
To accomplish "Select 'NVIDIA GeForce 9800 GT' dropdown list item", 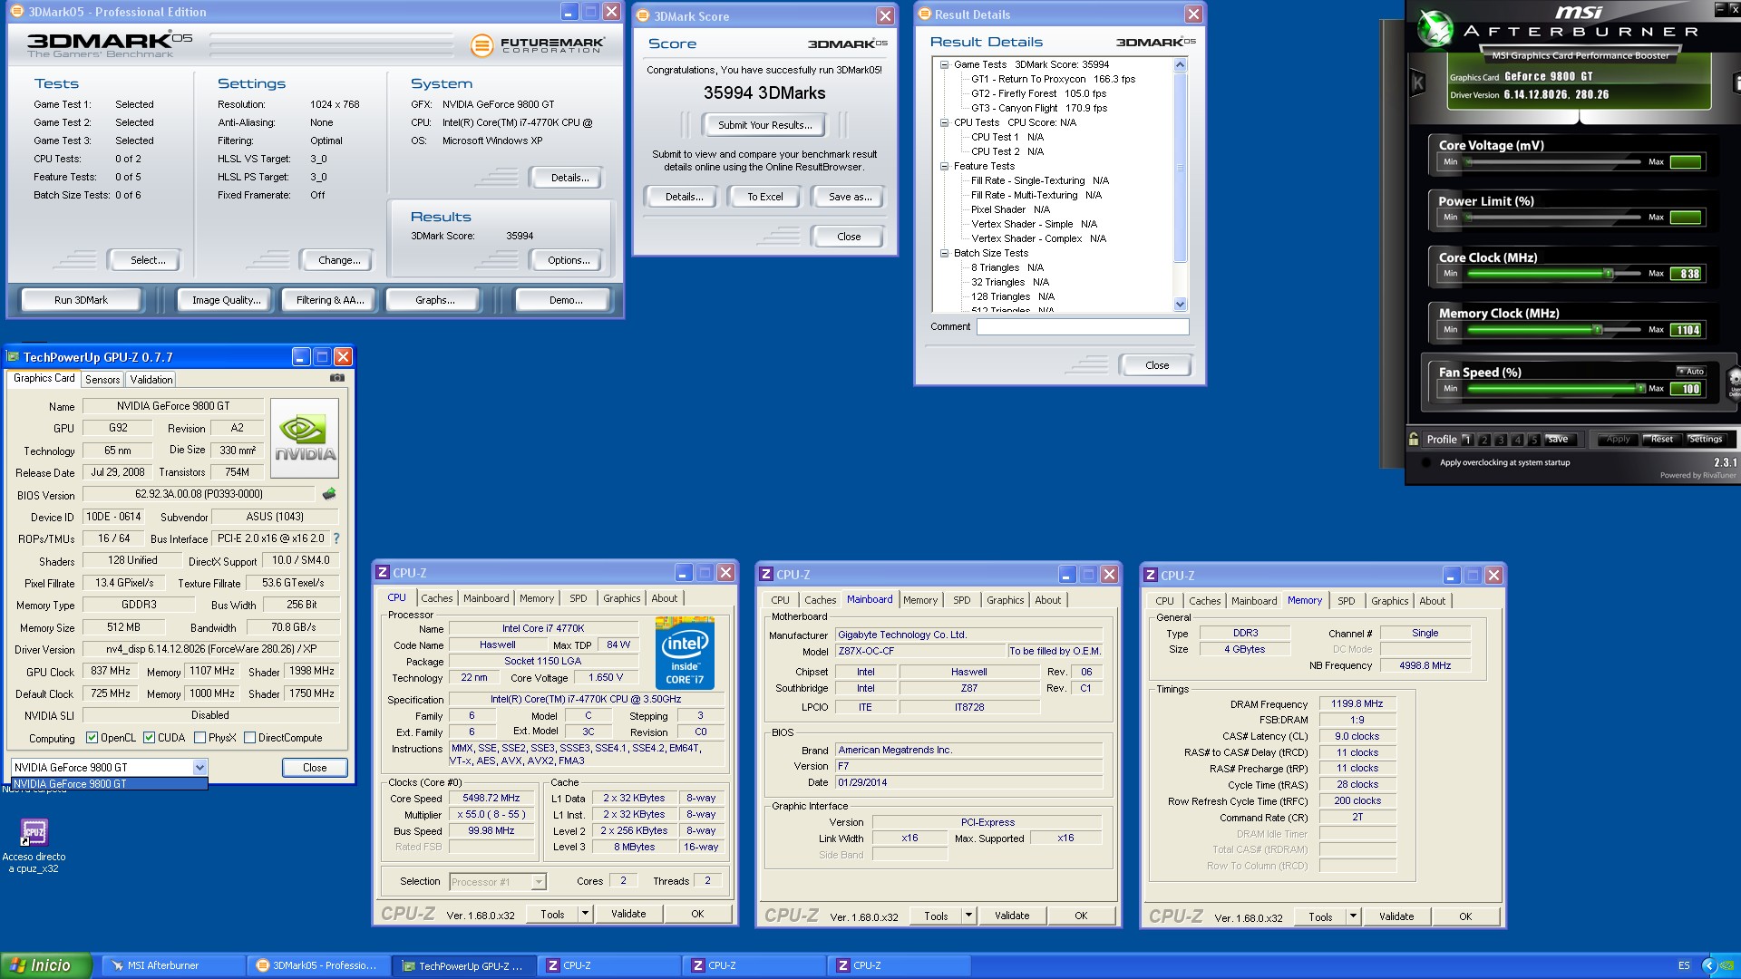I will point(109,784).
